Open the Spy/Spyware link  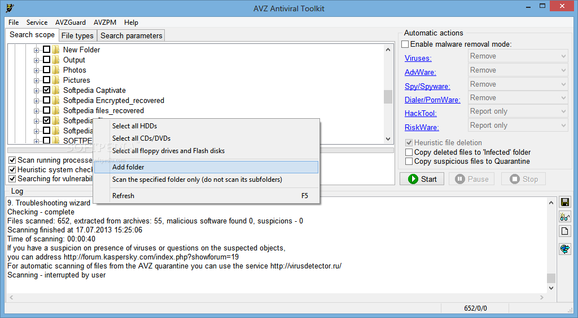[427, 86]
